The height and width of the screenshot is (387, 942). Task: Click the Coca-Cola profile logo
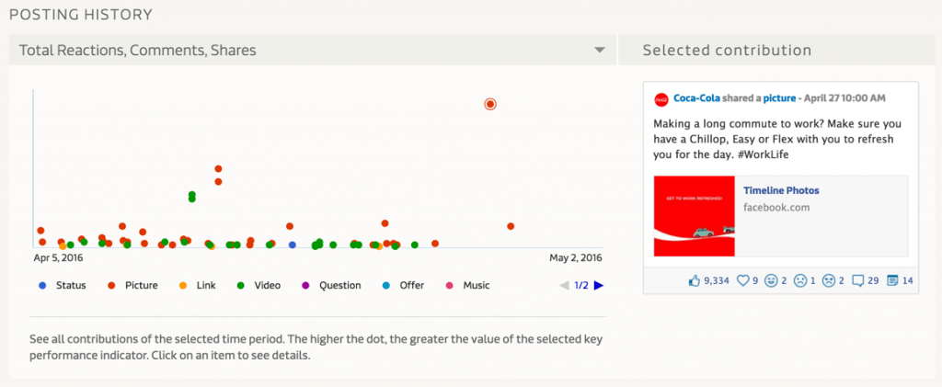(x=661, y=99)
